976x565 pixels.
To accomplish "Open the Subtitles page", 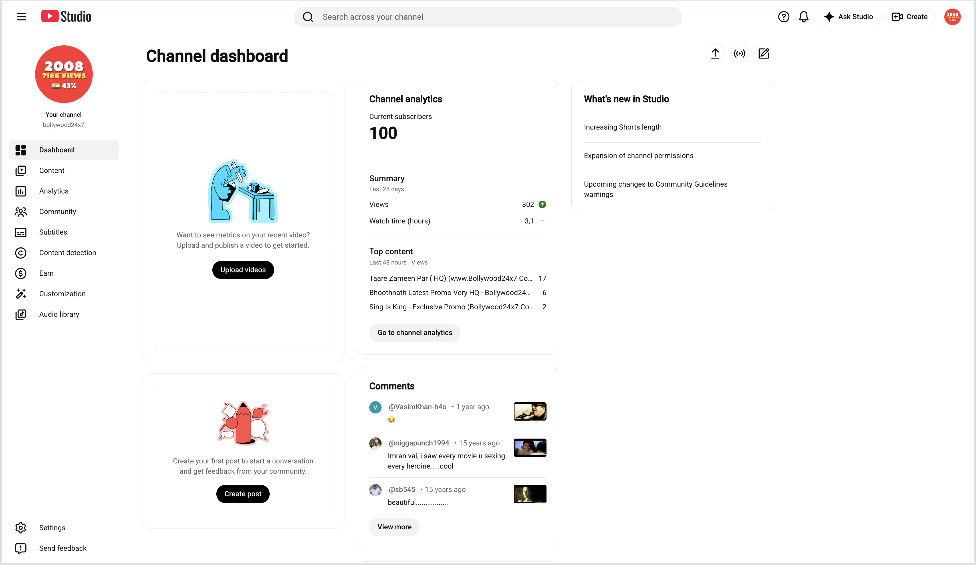I will click(64, 232).
